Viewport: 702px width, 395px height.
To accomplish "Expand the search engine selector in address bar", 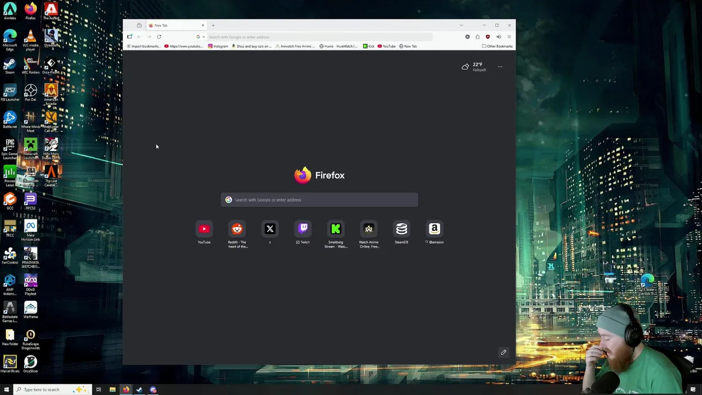I will pyautogui.click(x=200, y=37).
